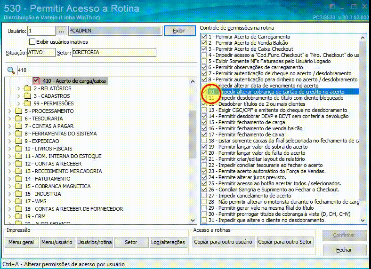Check 13 - Exigir CGC/CPF e emitente do cheque
This screenshot has height=269, width=371.
pyautogui.click(x=204, y=110)
